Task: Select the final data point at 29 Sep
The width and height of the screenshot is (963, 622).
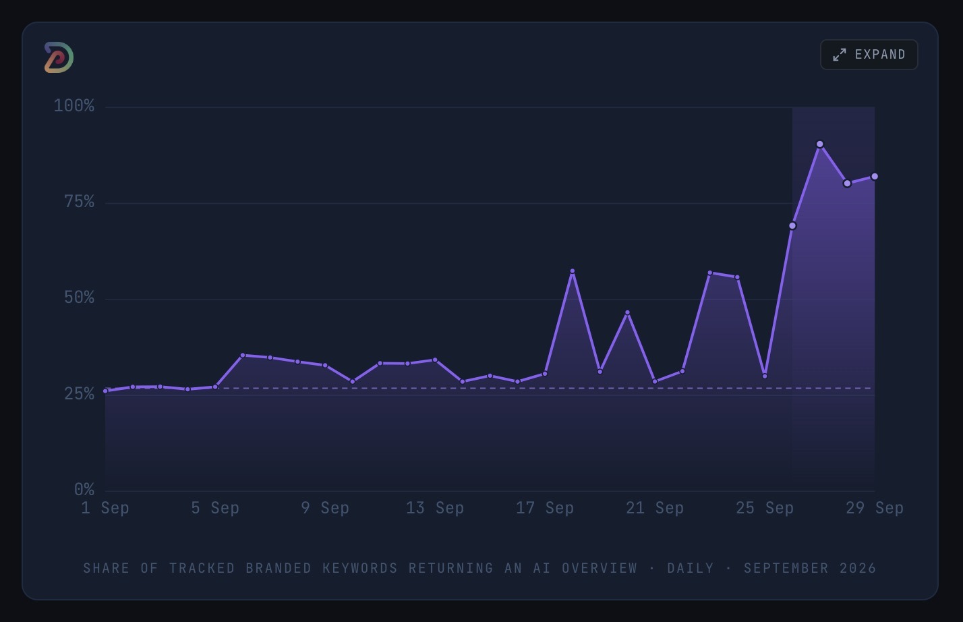Action: click(875, 177)
